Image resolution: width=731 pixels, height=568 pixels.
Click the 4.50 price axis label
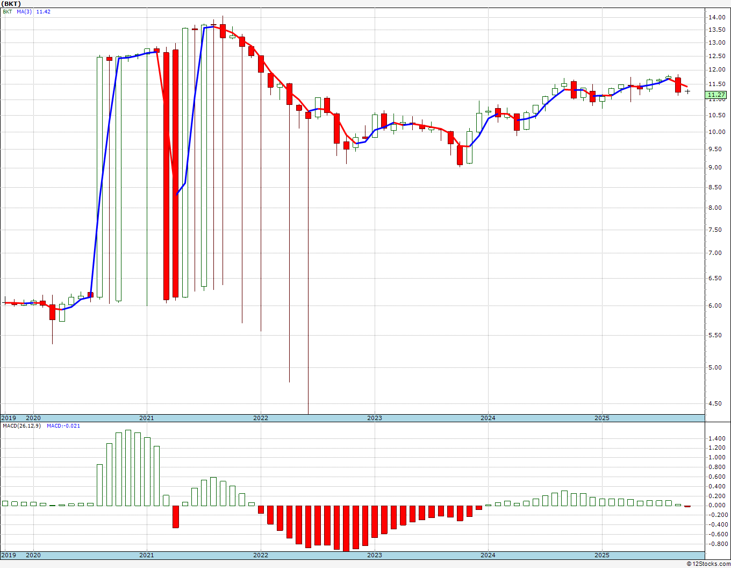tap(716, 404)
